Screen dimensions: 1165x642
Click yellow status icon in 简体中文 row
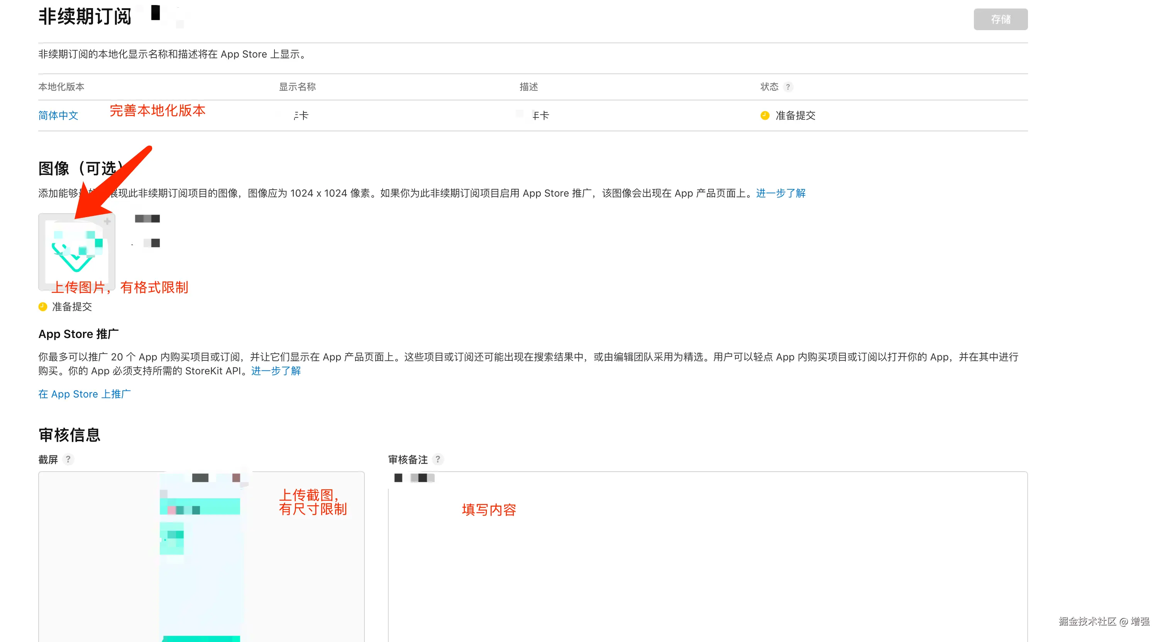click(x=765, y=115)
